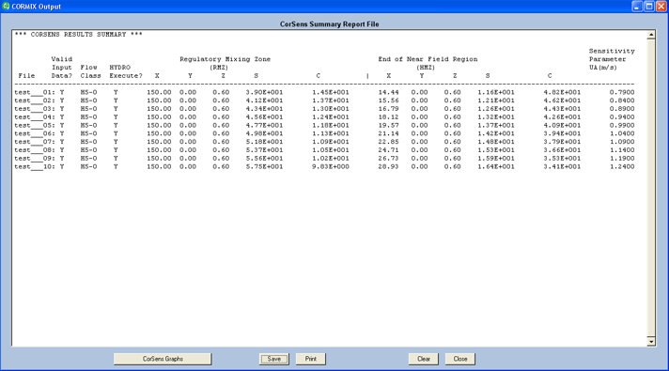Minimize the CORMIX Output window

[636, 7]
